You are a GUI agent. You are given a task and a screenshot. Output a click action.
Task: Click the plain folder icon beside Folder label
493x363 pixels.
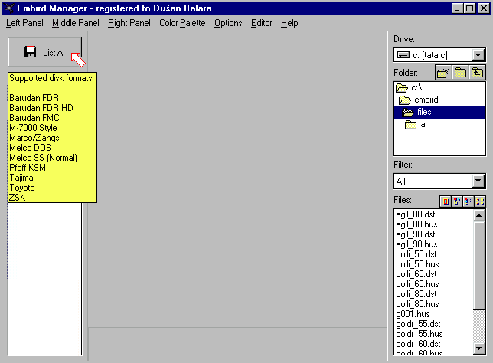pos(460,73)
